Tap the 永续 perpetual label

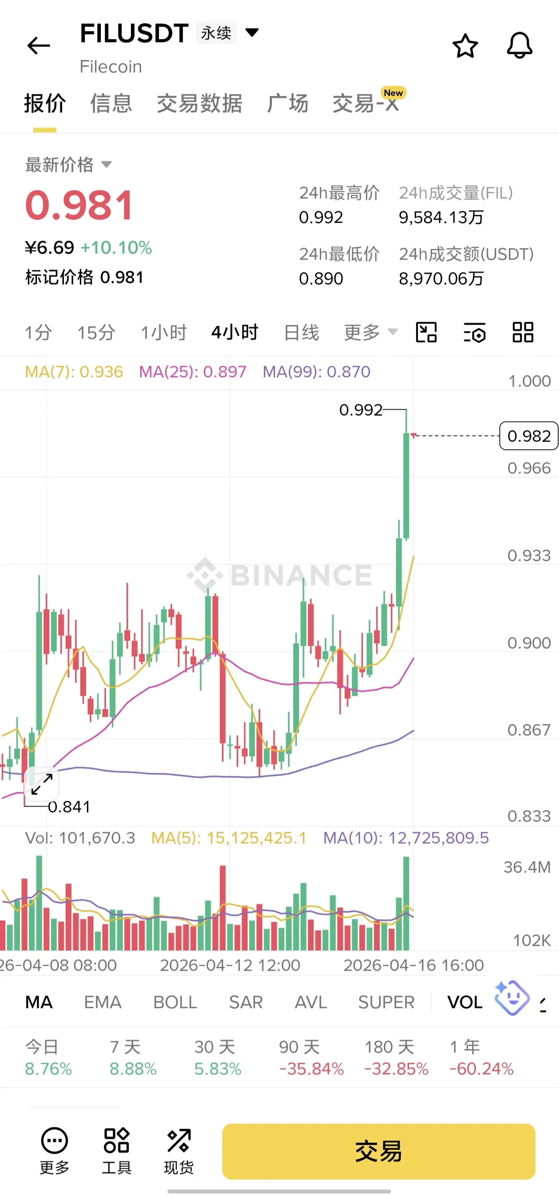pyautogui.click(x=216, y=32)
